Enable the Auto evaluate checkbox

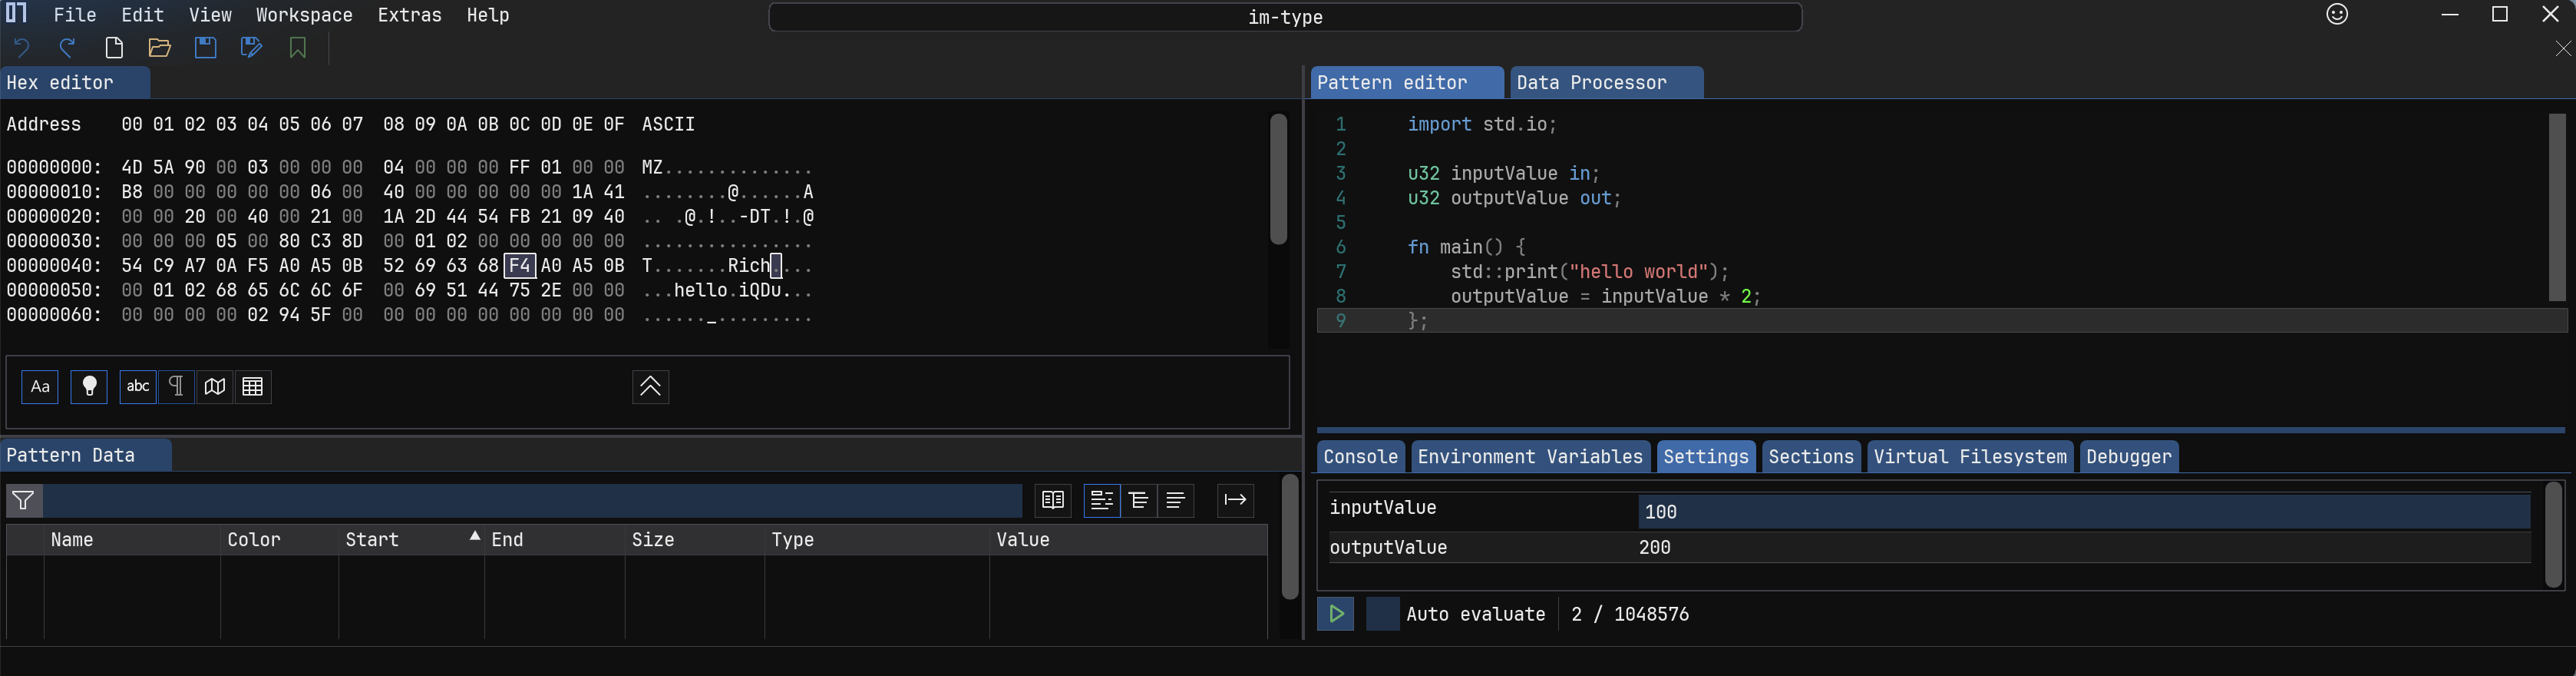(1382, 614)
